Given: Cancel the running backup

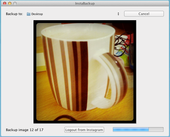Looking at the screenshot, I should coord(144,14).
